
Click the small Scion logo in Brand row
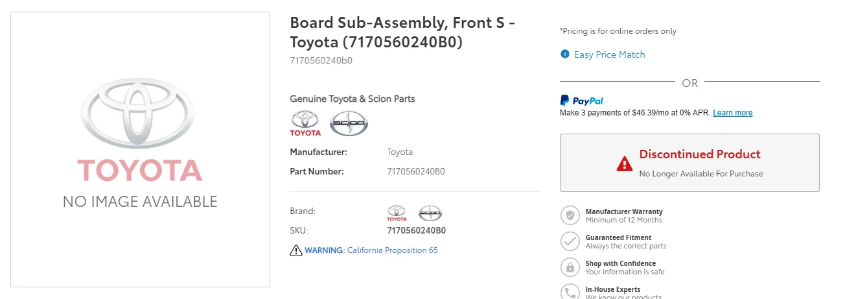click(430, 213)
